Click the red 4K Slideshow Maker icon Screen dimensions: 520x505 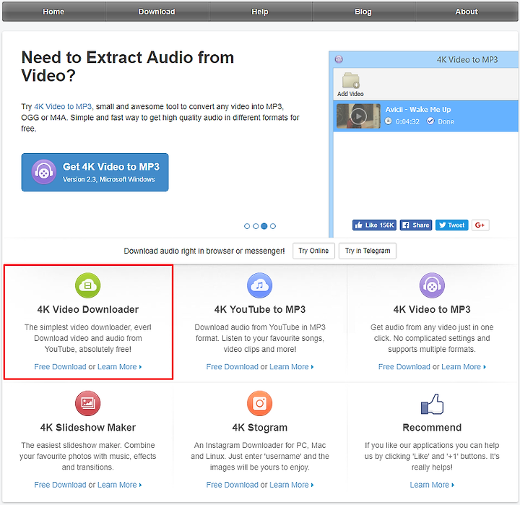pos(88,403)
